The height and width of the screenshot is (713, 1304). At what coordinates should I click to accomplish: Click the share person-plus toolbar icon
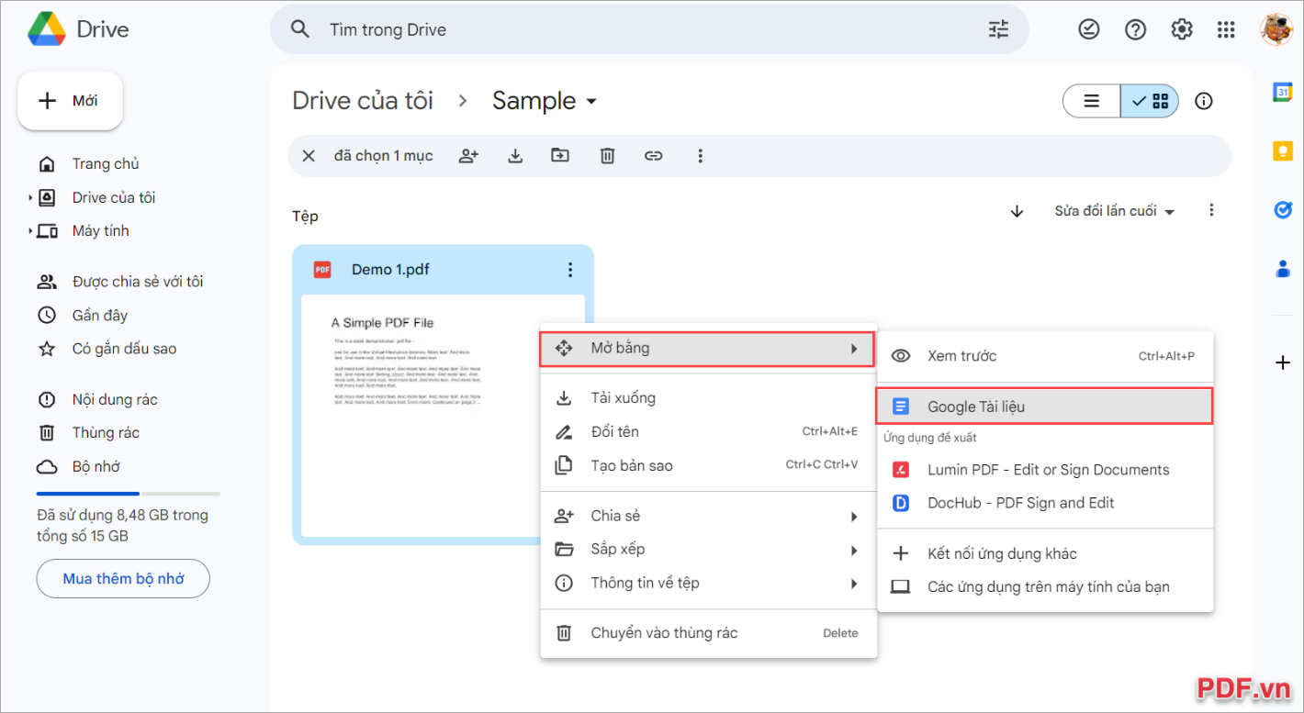468,156
